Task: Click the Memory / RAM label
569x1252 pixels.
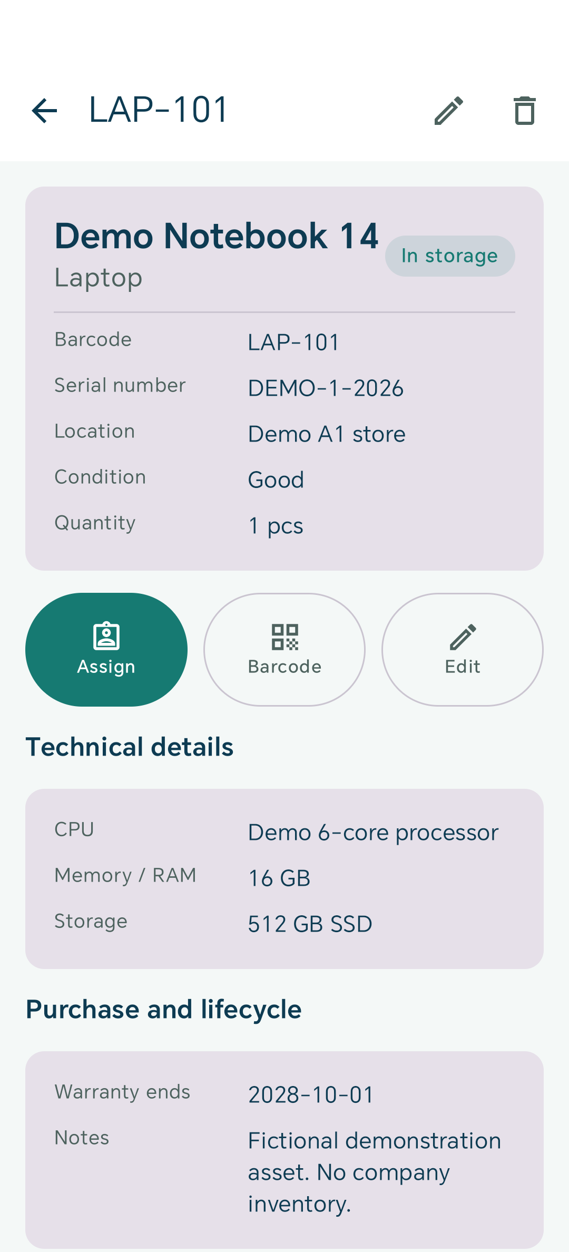Action: pos(125,875)
